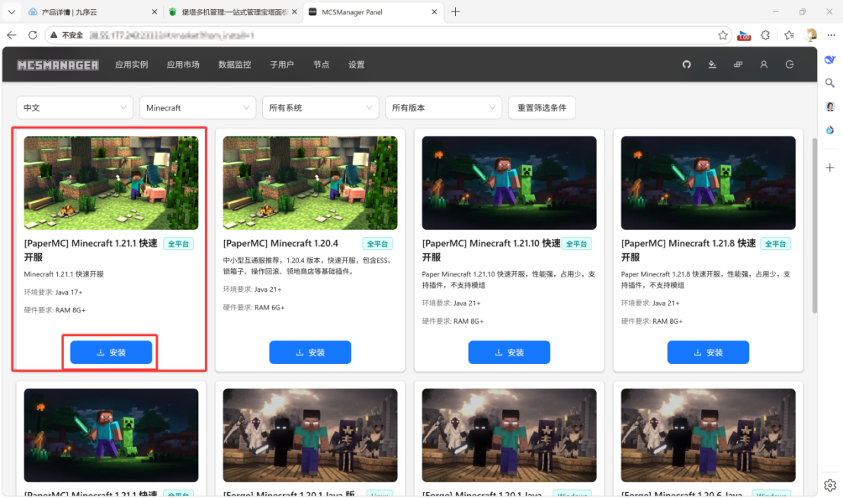Click the red extension icon in toolbar
The image size is (843, 499).
click(x=744, y=36)
